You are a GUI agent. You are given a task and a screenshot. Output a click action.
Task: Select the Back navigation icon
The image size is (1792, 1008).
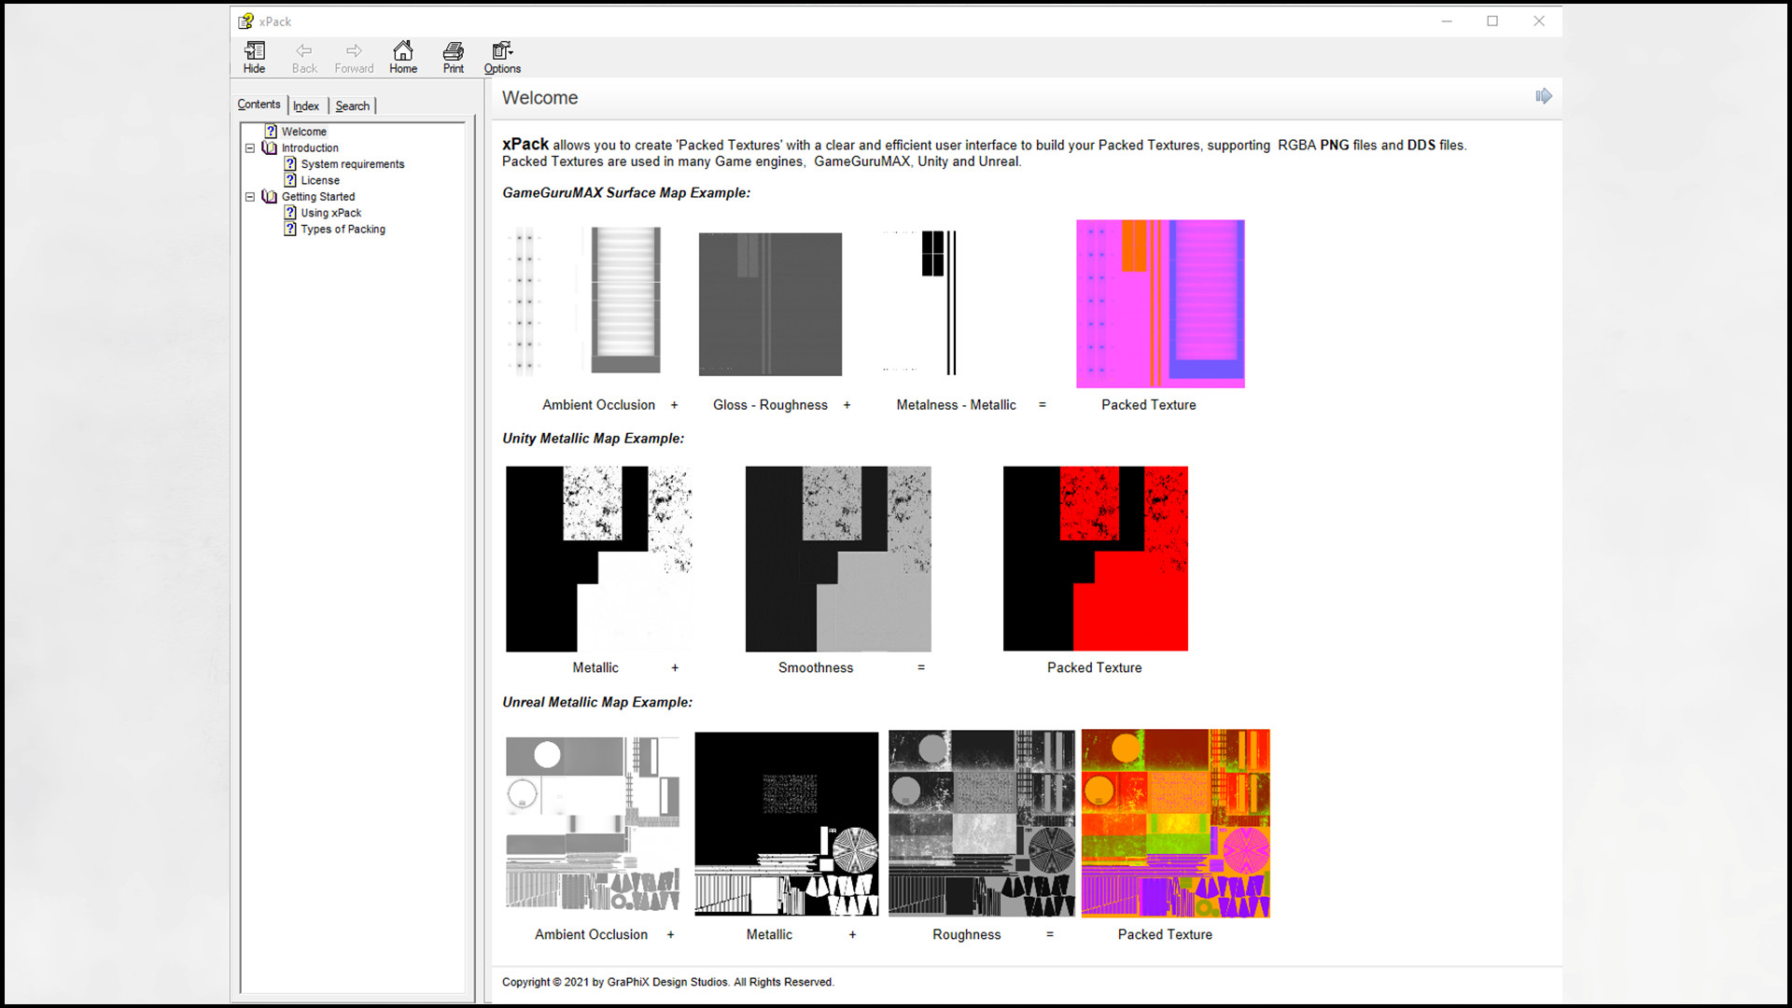coord(304,56)
